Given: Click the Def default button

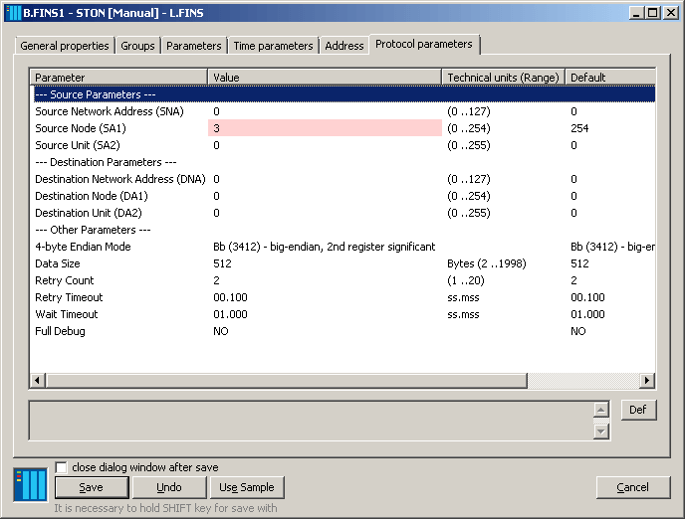Looking at the screenshot, I should (x=638, y=410).
